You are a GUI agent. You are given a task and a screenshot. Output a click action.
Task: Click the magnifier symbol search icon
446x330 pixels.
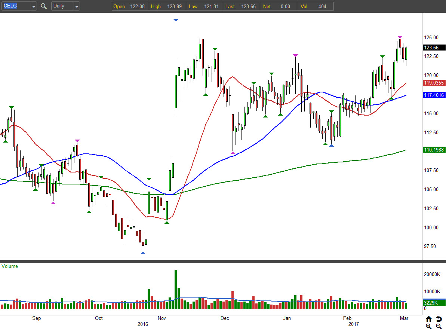[43, 6]
